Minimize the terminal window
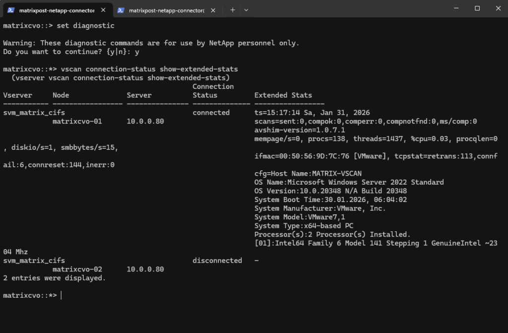The image size is (508, 333). [454, 8]
